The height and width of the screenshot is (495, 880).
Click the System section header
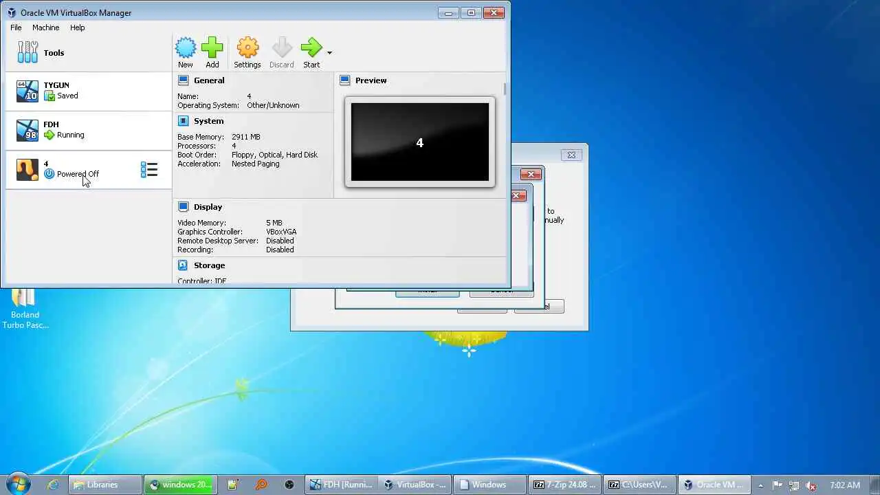208,121
